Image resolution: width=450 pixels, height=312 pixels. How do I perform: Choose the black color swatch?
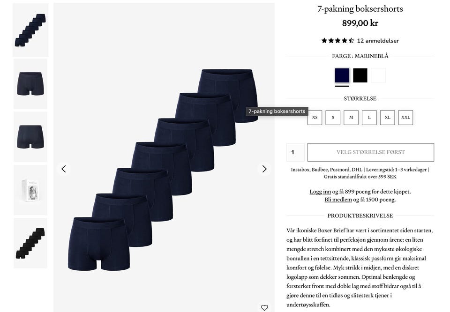360,75
